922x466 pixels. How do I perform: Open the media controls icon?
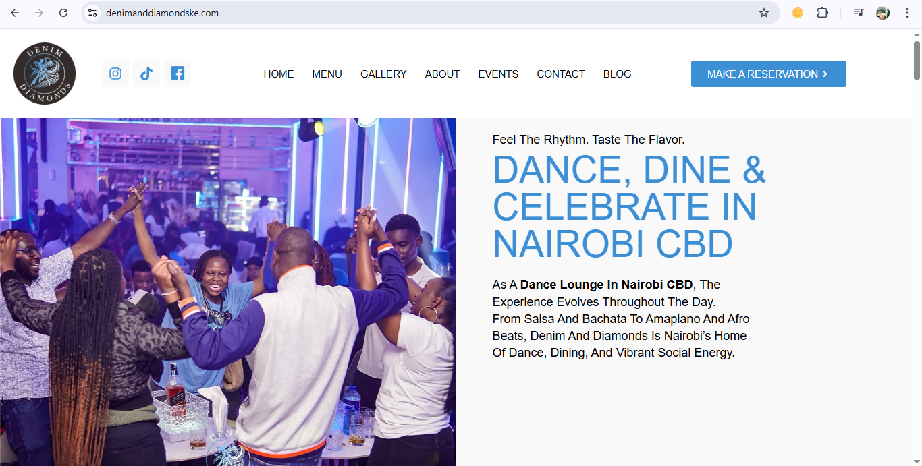(858, 13)
